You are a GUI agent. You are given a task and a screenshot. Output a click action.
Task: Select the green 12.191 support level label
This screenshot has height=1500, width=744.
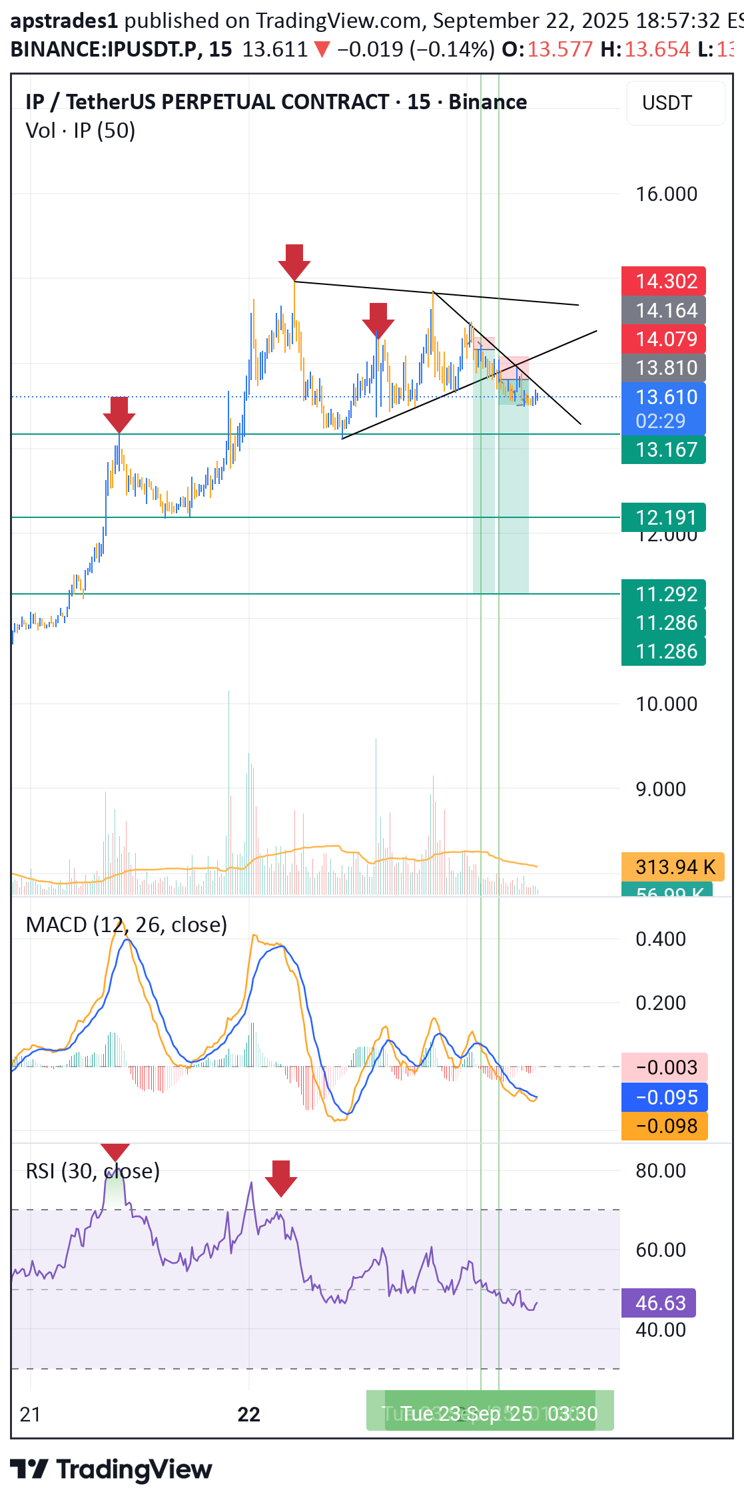[x=663, y=517]
